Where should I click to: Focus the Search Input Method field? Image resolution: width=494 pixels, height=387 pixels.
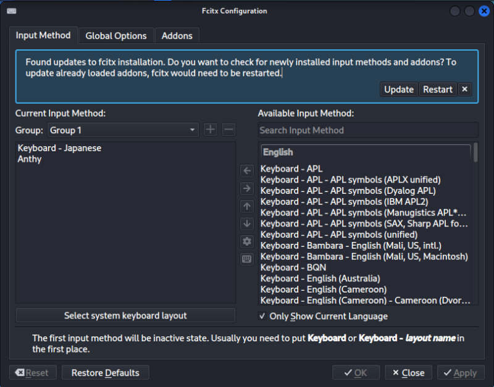368,130
